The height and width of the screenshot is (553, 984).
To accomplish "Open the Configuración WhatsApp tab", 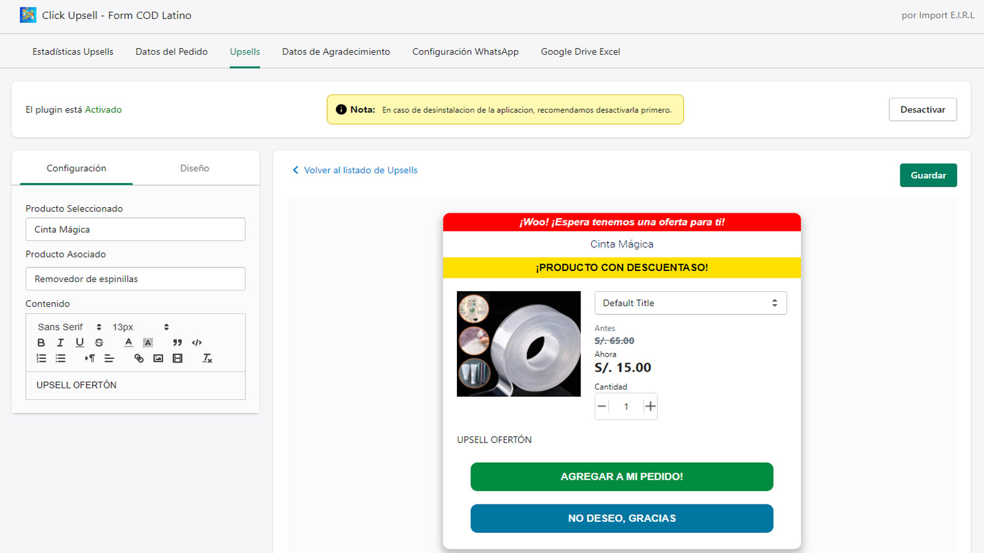I will [x=466, y=52].
